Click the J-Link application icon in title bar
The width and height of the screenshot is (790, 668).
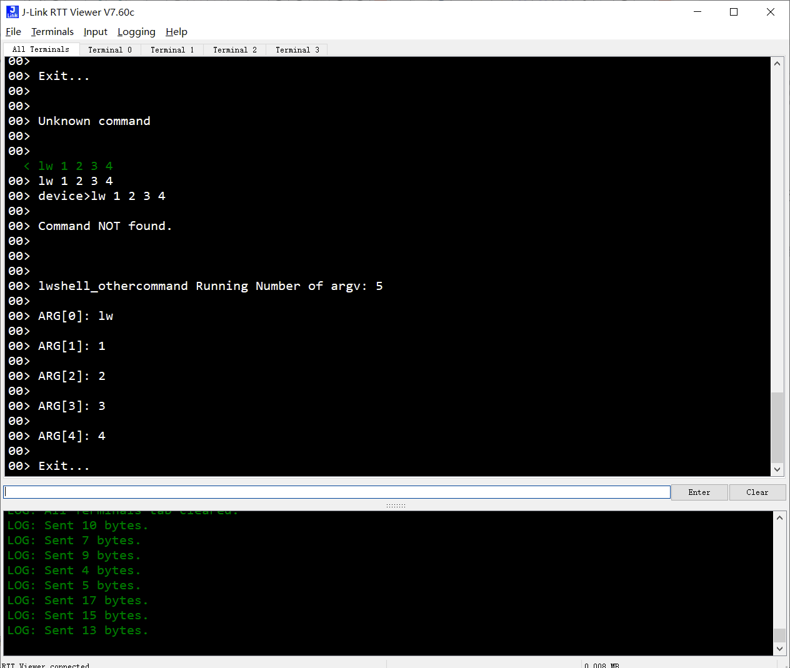point(12,12)
